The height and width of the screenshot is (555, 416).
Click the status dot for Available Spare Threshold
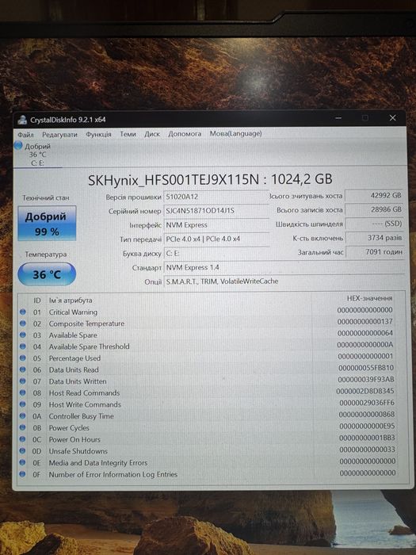(x=23, y=346)
